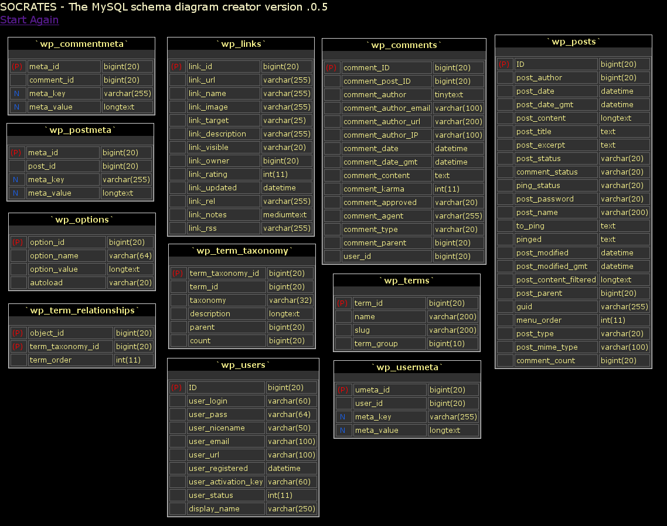Viewport: 667px width, 526px height.
Task: Click post_password field in wp_posts
Action: click(556, 199)
